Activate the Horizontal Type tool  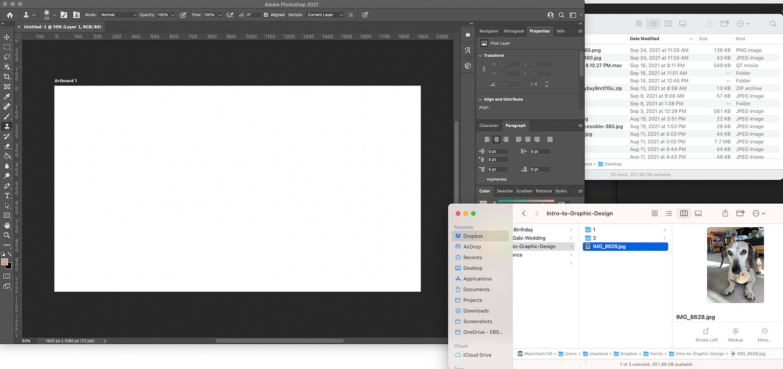(7, 196)
